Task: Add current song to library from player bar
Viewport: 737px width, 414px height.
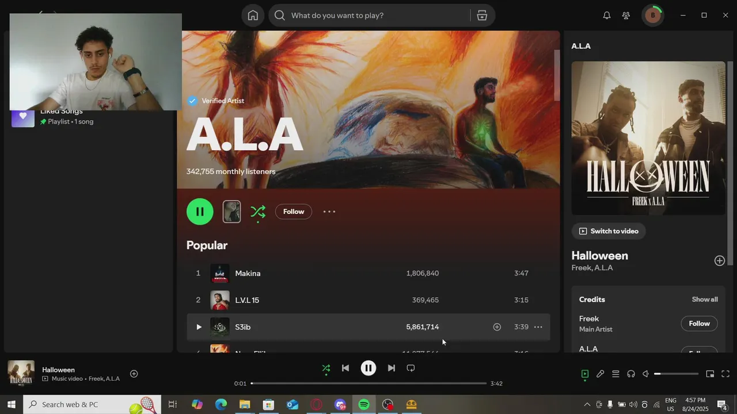Action: [134, 374]
